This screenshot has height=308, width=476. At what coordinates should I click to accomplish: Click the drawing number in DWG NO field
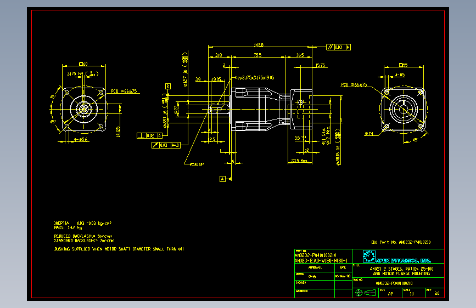click(394, 283)
